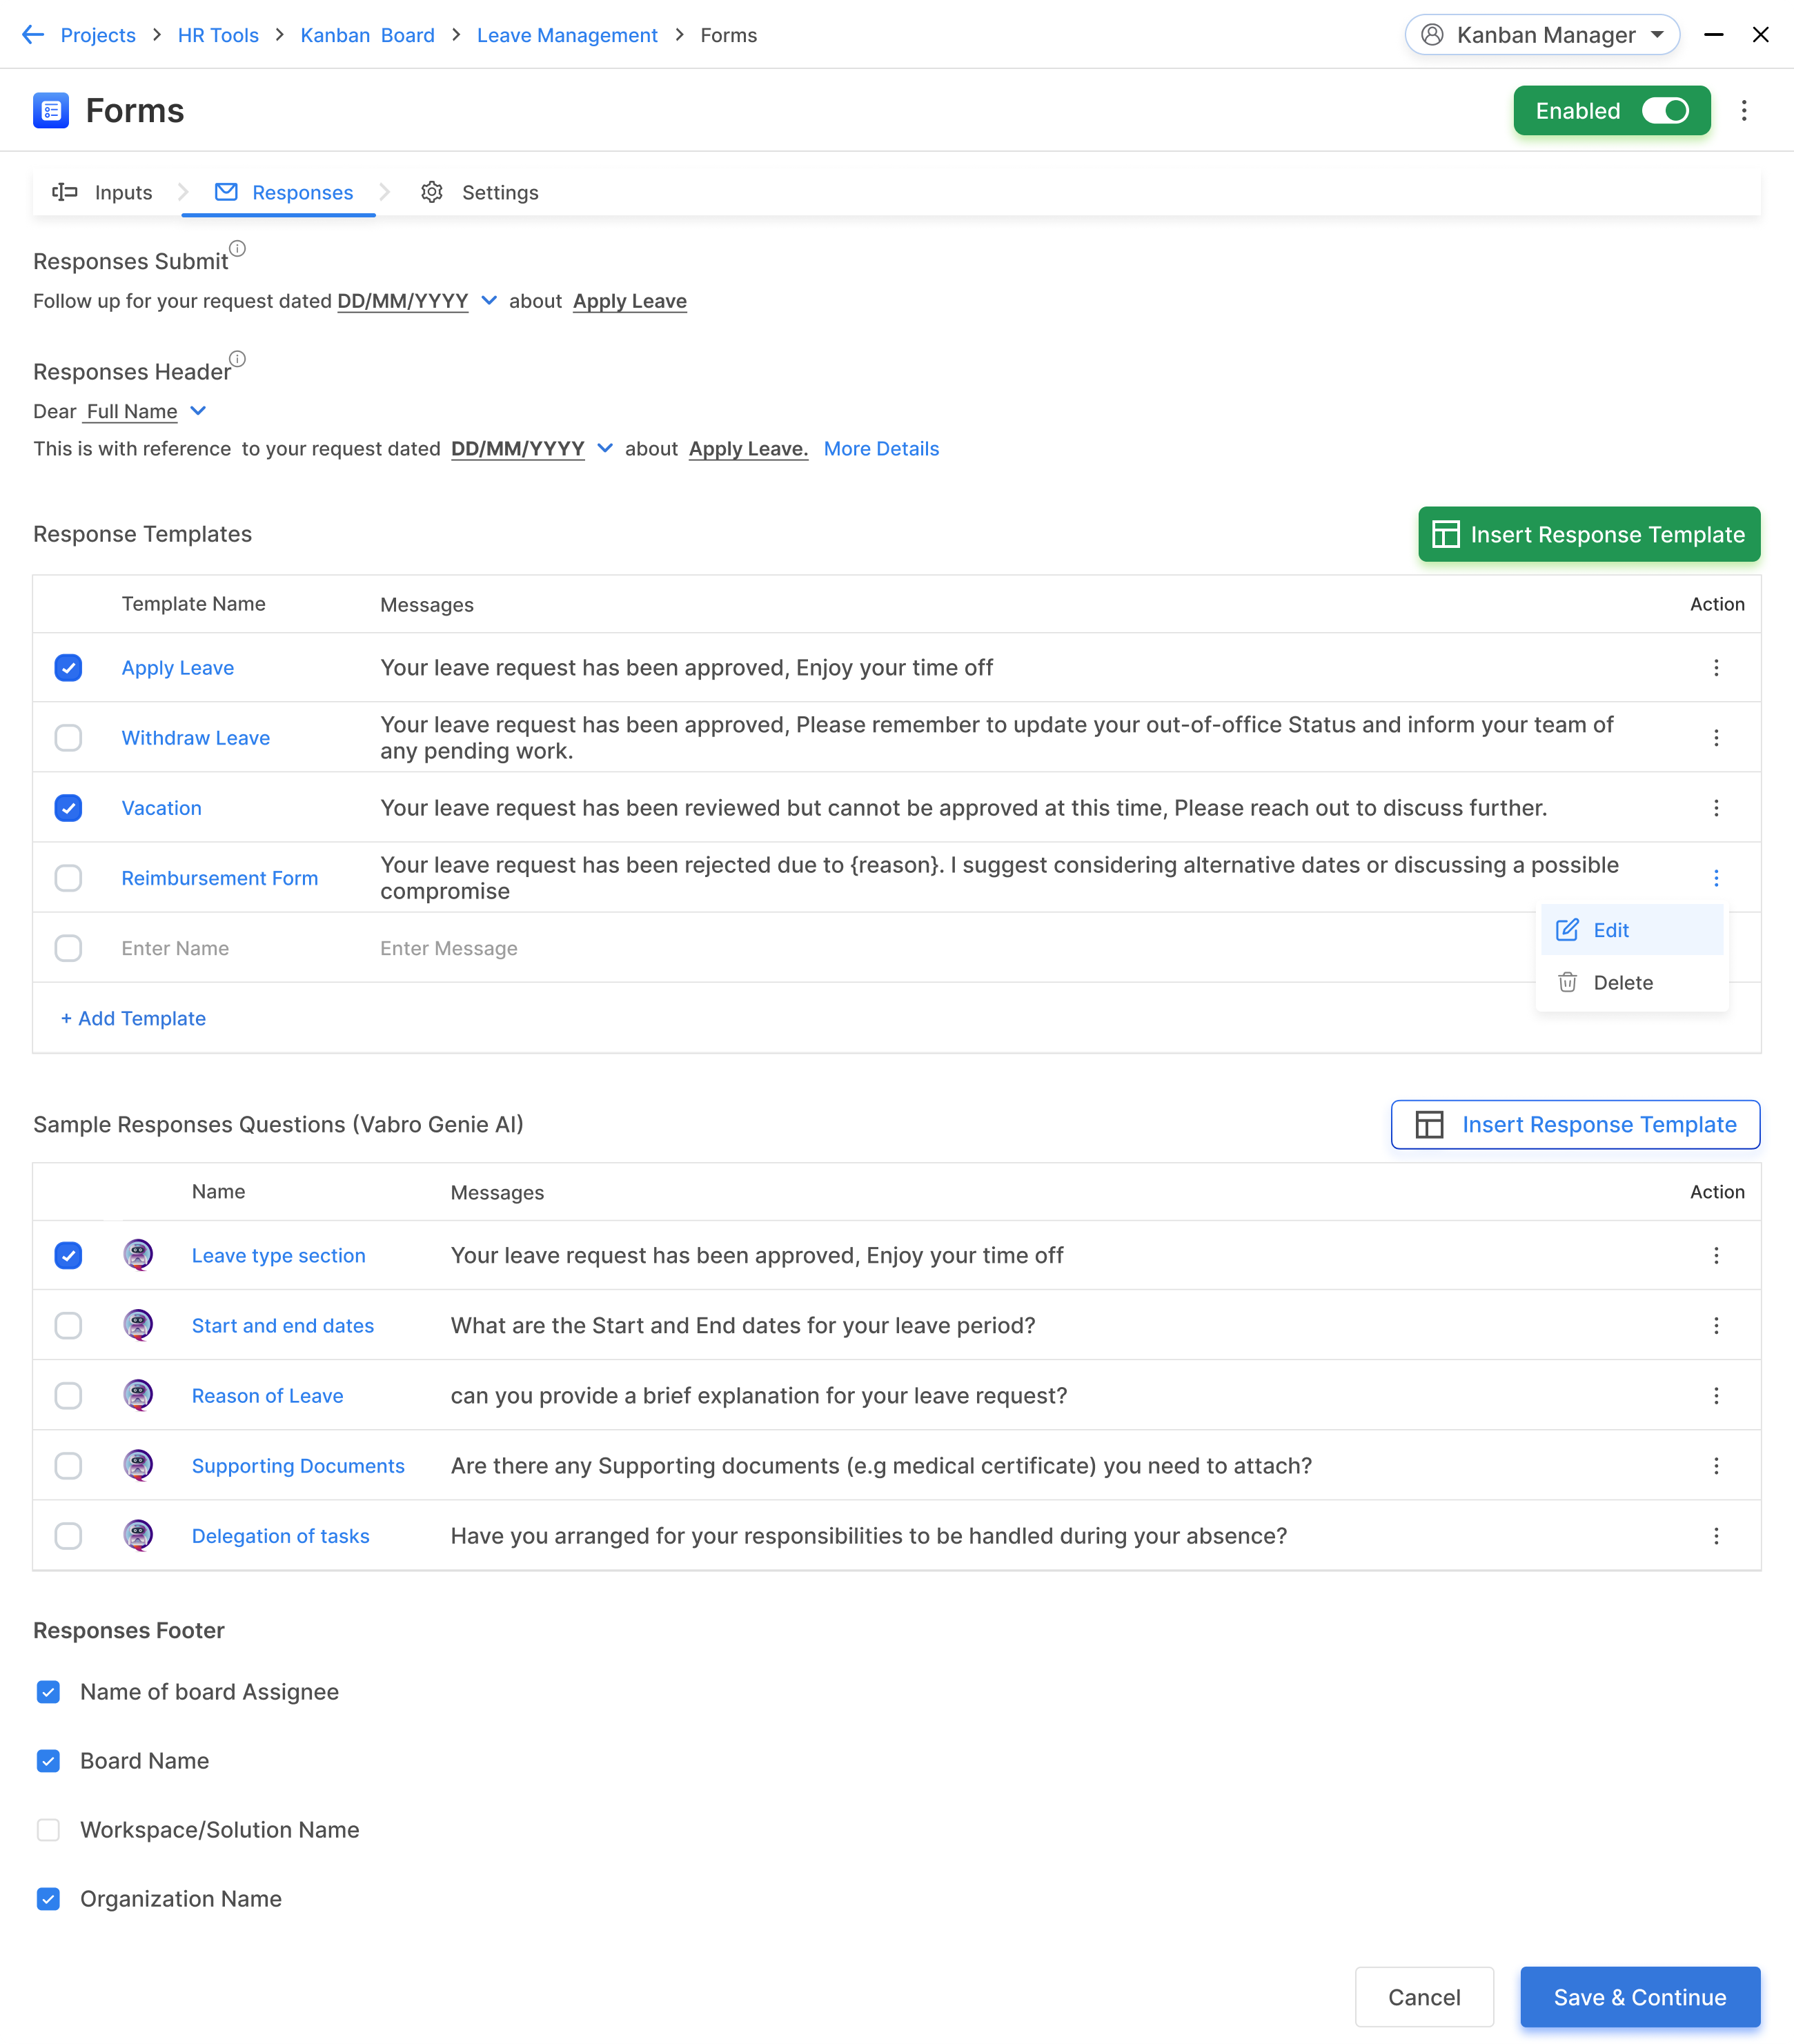The image size is (1794, 2044).
Task: Open action menu for Supporting Documents
Action: tap(1716, 1466)
